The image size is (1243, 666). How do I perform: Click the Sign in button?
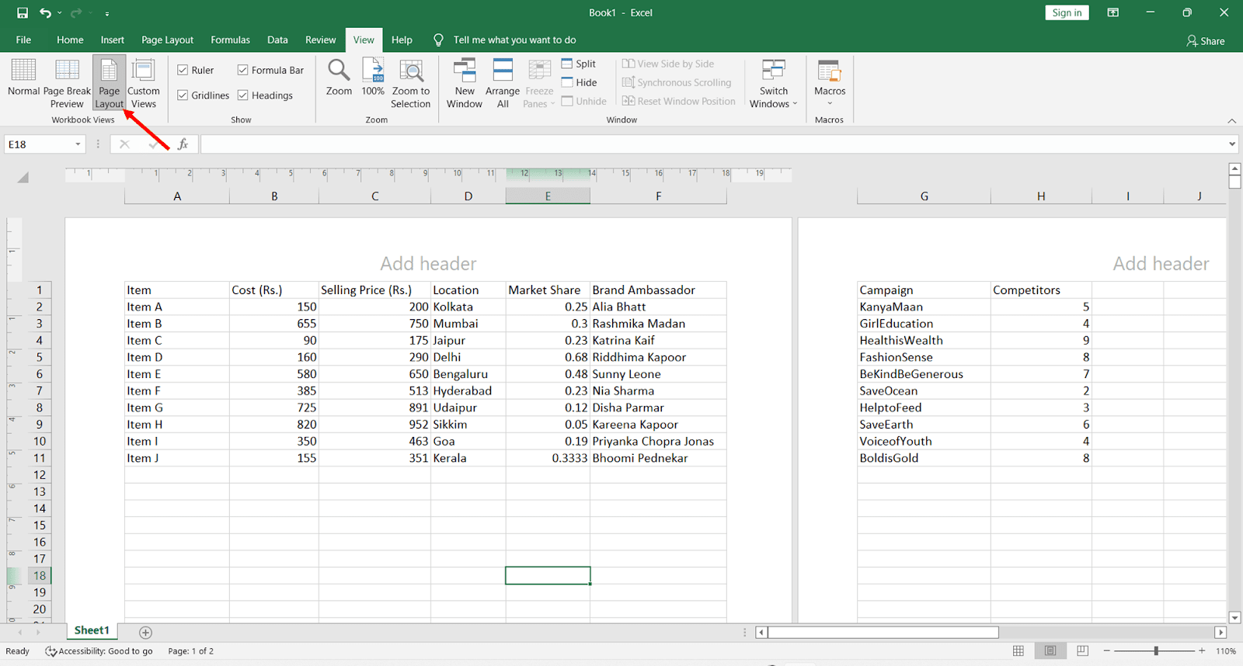pos(1067,12)
